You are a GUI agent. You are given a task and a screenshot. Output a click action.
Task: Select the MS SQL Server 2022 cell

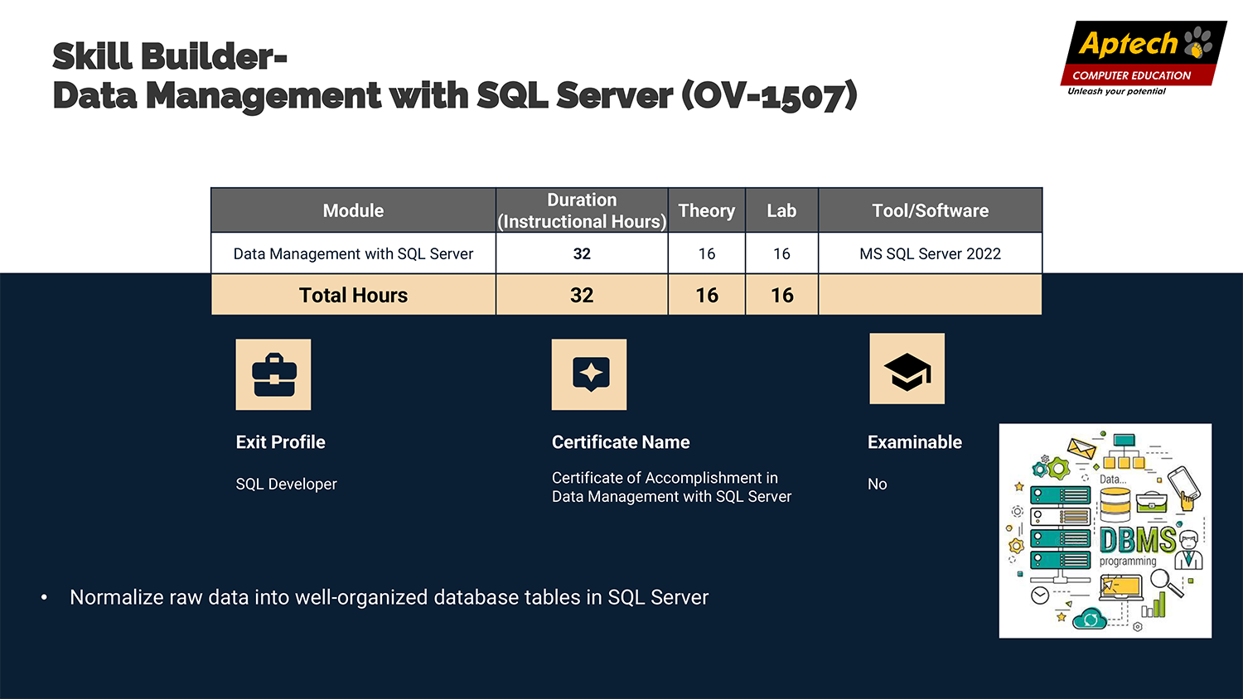tap(930, 253)
